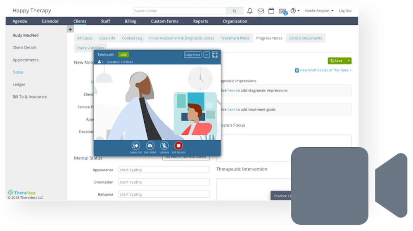Viewport: 413px width, 231px height.
Task: Switch to Clinical Documents tab
Action: (306, 38)
